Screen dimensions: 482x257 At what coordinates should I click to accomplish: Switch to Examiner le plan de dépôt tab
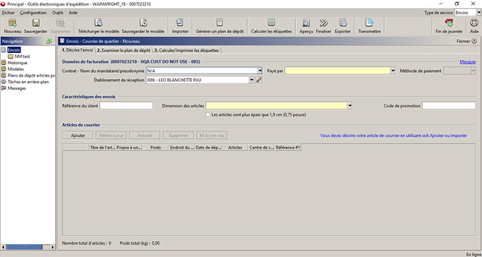click(123, 50)
